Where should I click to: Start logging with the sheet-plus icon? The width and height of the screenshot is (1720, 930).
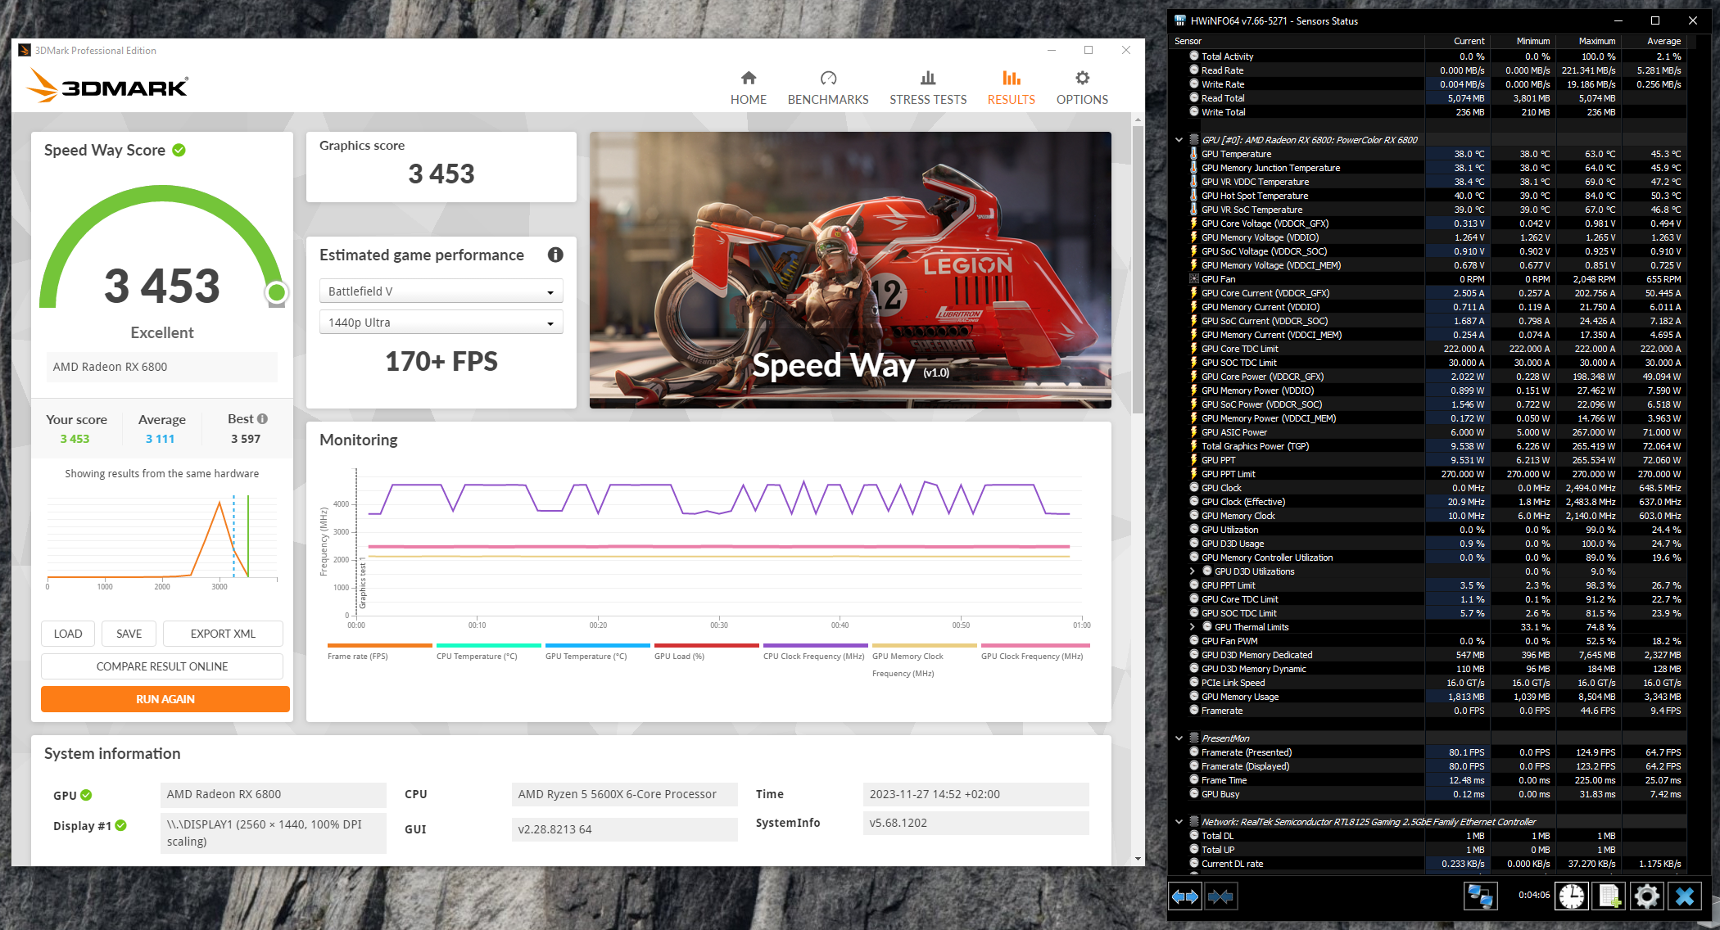(x=1609, y=896)
